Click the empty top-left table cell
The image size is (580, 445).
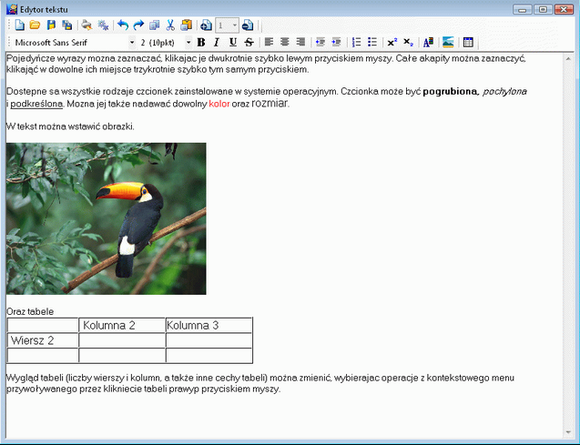click(x=43, y=325)
